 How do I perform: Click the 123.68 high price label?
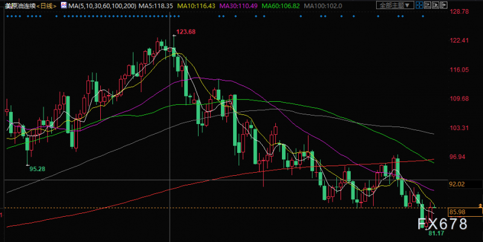pyautogui.click(x=185, y=32)
